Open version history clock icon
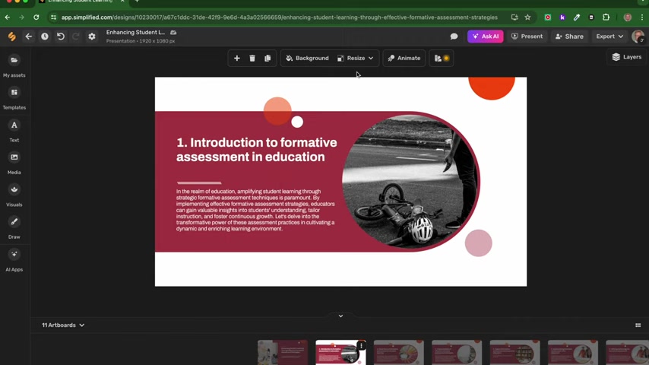 (x=45, y=36)
